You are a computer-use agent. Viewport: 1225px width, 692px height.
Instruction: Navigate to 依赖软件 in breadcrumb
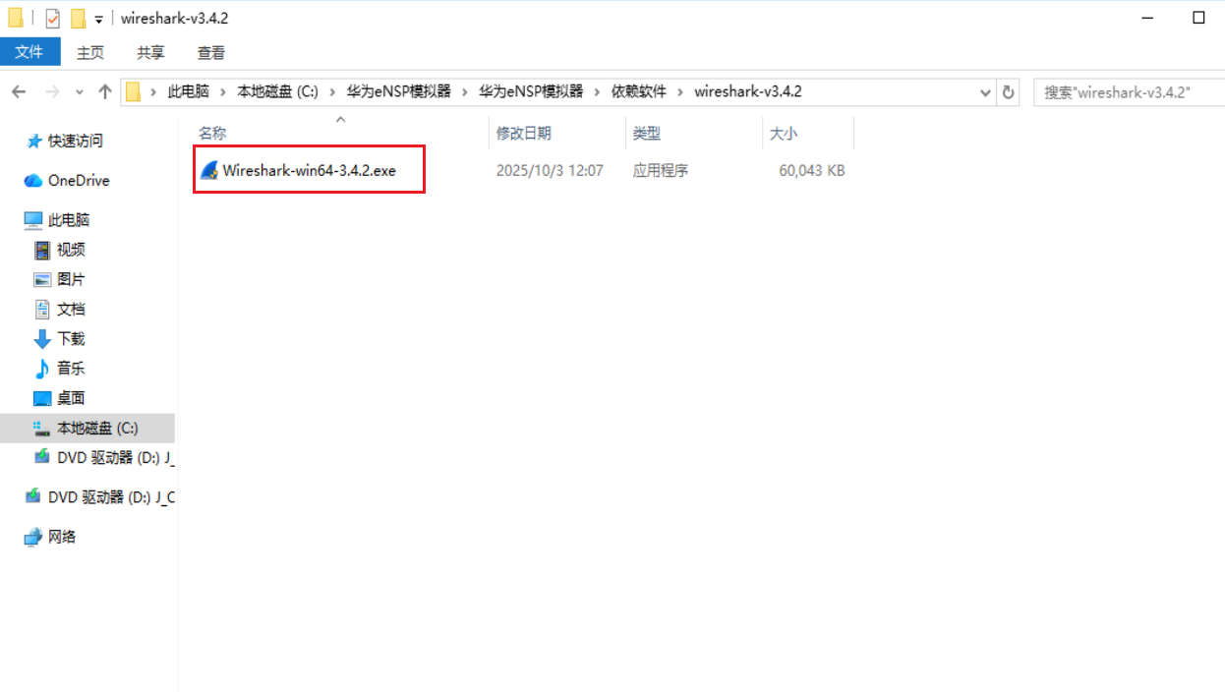coord(639,91)
